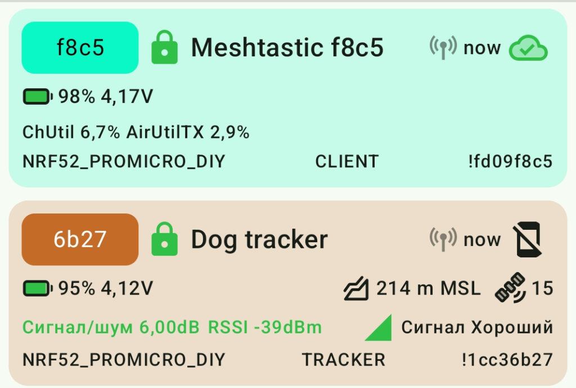This screenshot has width=576, height=388.
Task: Click the satellite icon next to 15
Action: pos(510,288)
